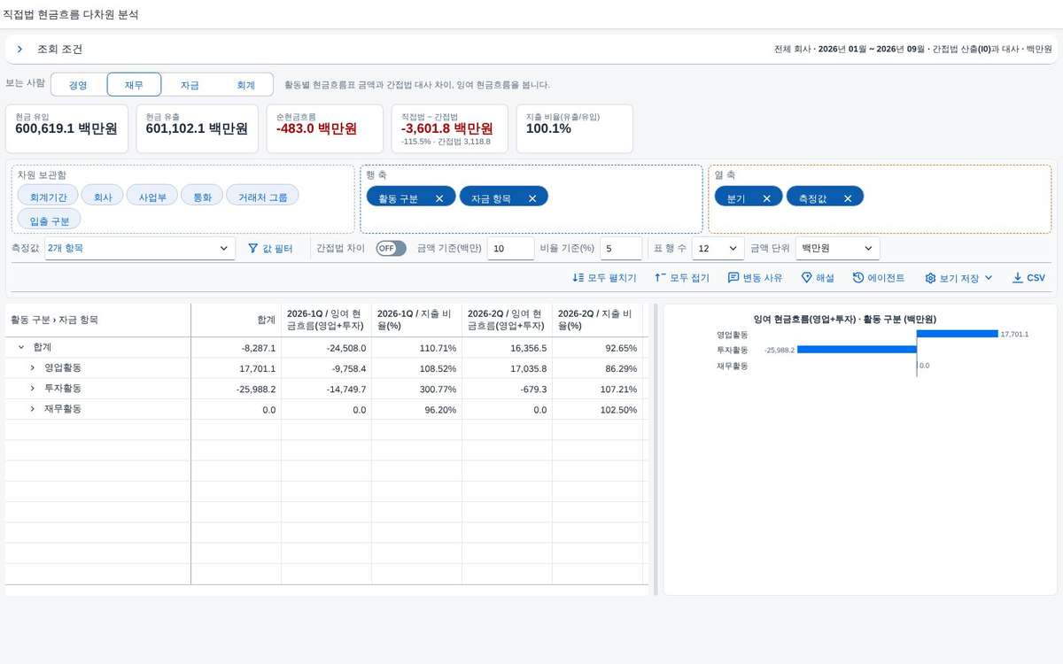Click the 값 필터 funnel icon
The width and height of the screenshot is (1063, 664).
pos(252,249)
